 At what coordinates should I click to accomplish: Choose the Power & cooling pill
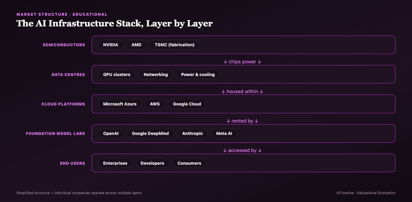[198, 74]
